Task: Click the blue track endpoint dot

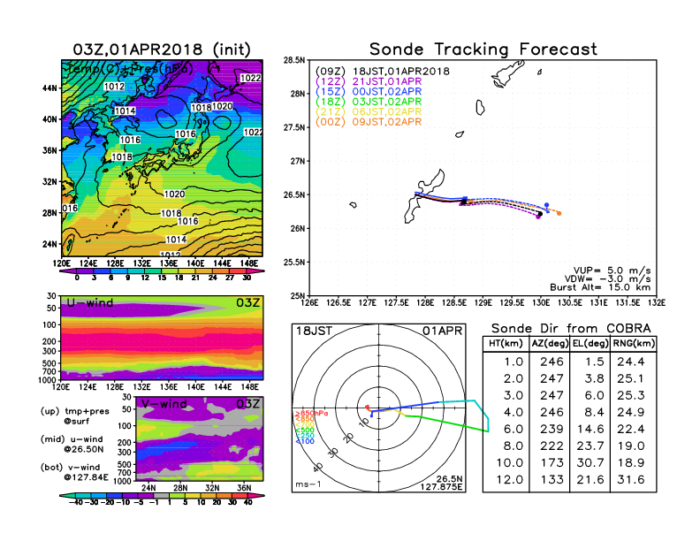Action: 546,205
